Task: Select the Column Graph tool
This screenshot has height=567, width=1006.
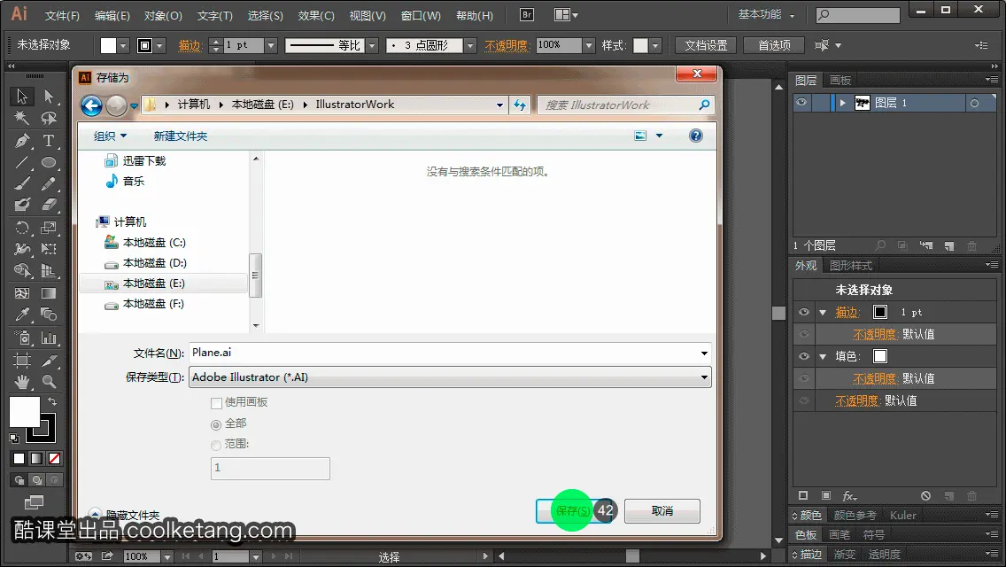Action: [49, 338]
